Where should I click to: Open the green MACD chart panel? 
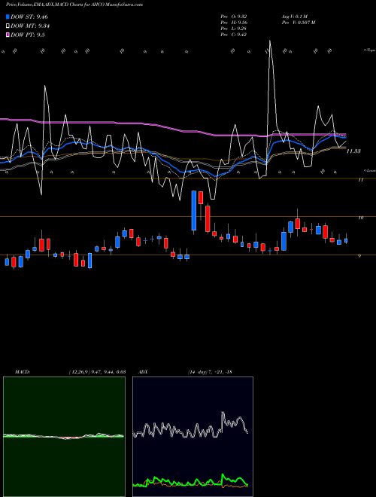click(64, 437)
